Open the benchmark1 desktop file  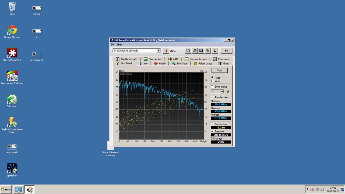pos(37,56)
